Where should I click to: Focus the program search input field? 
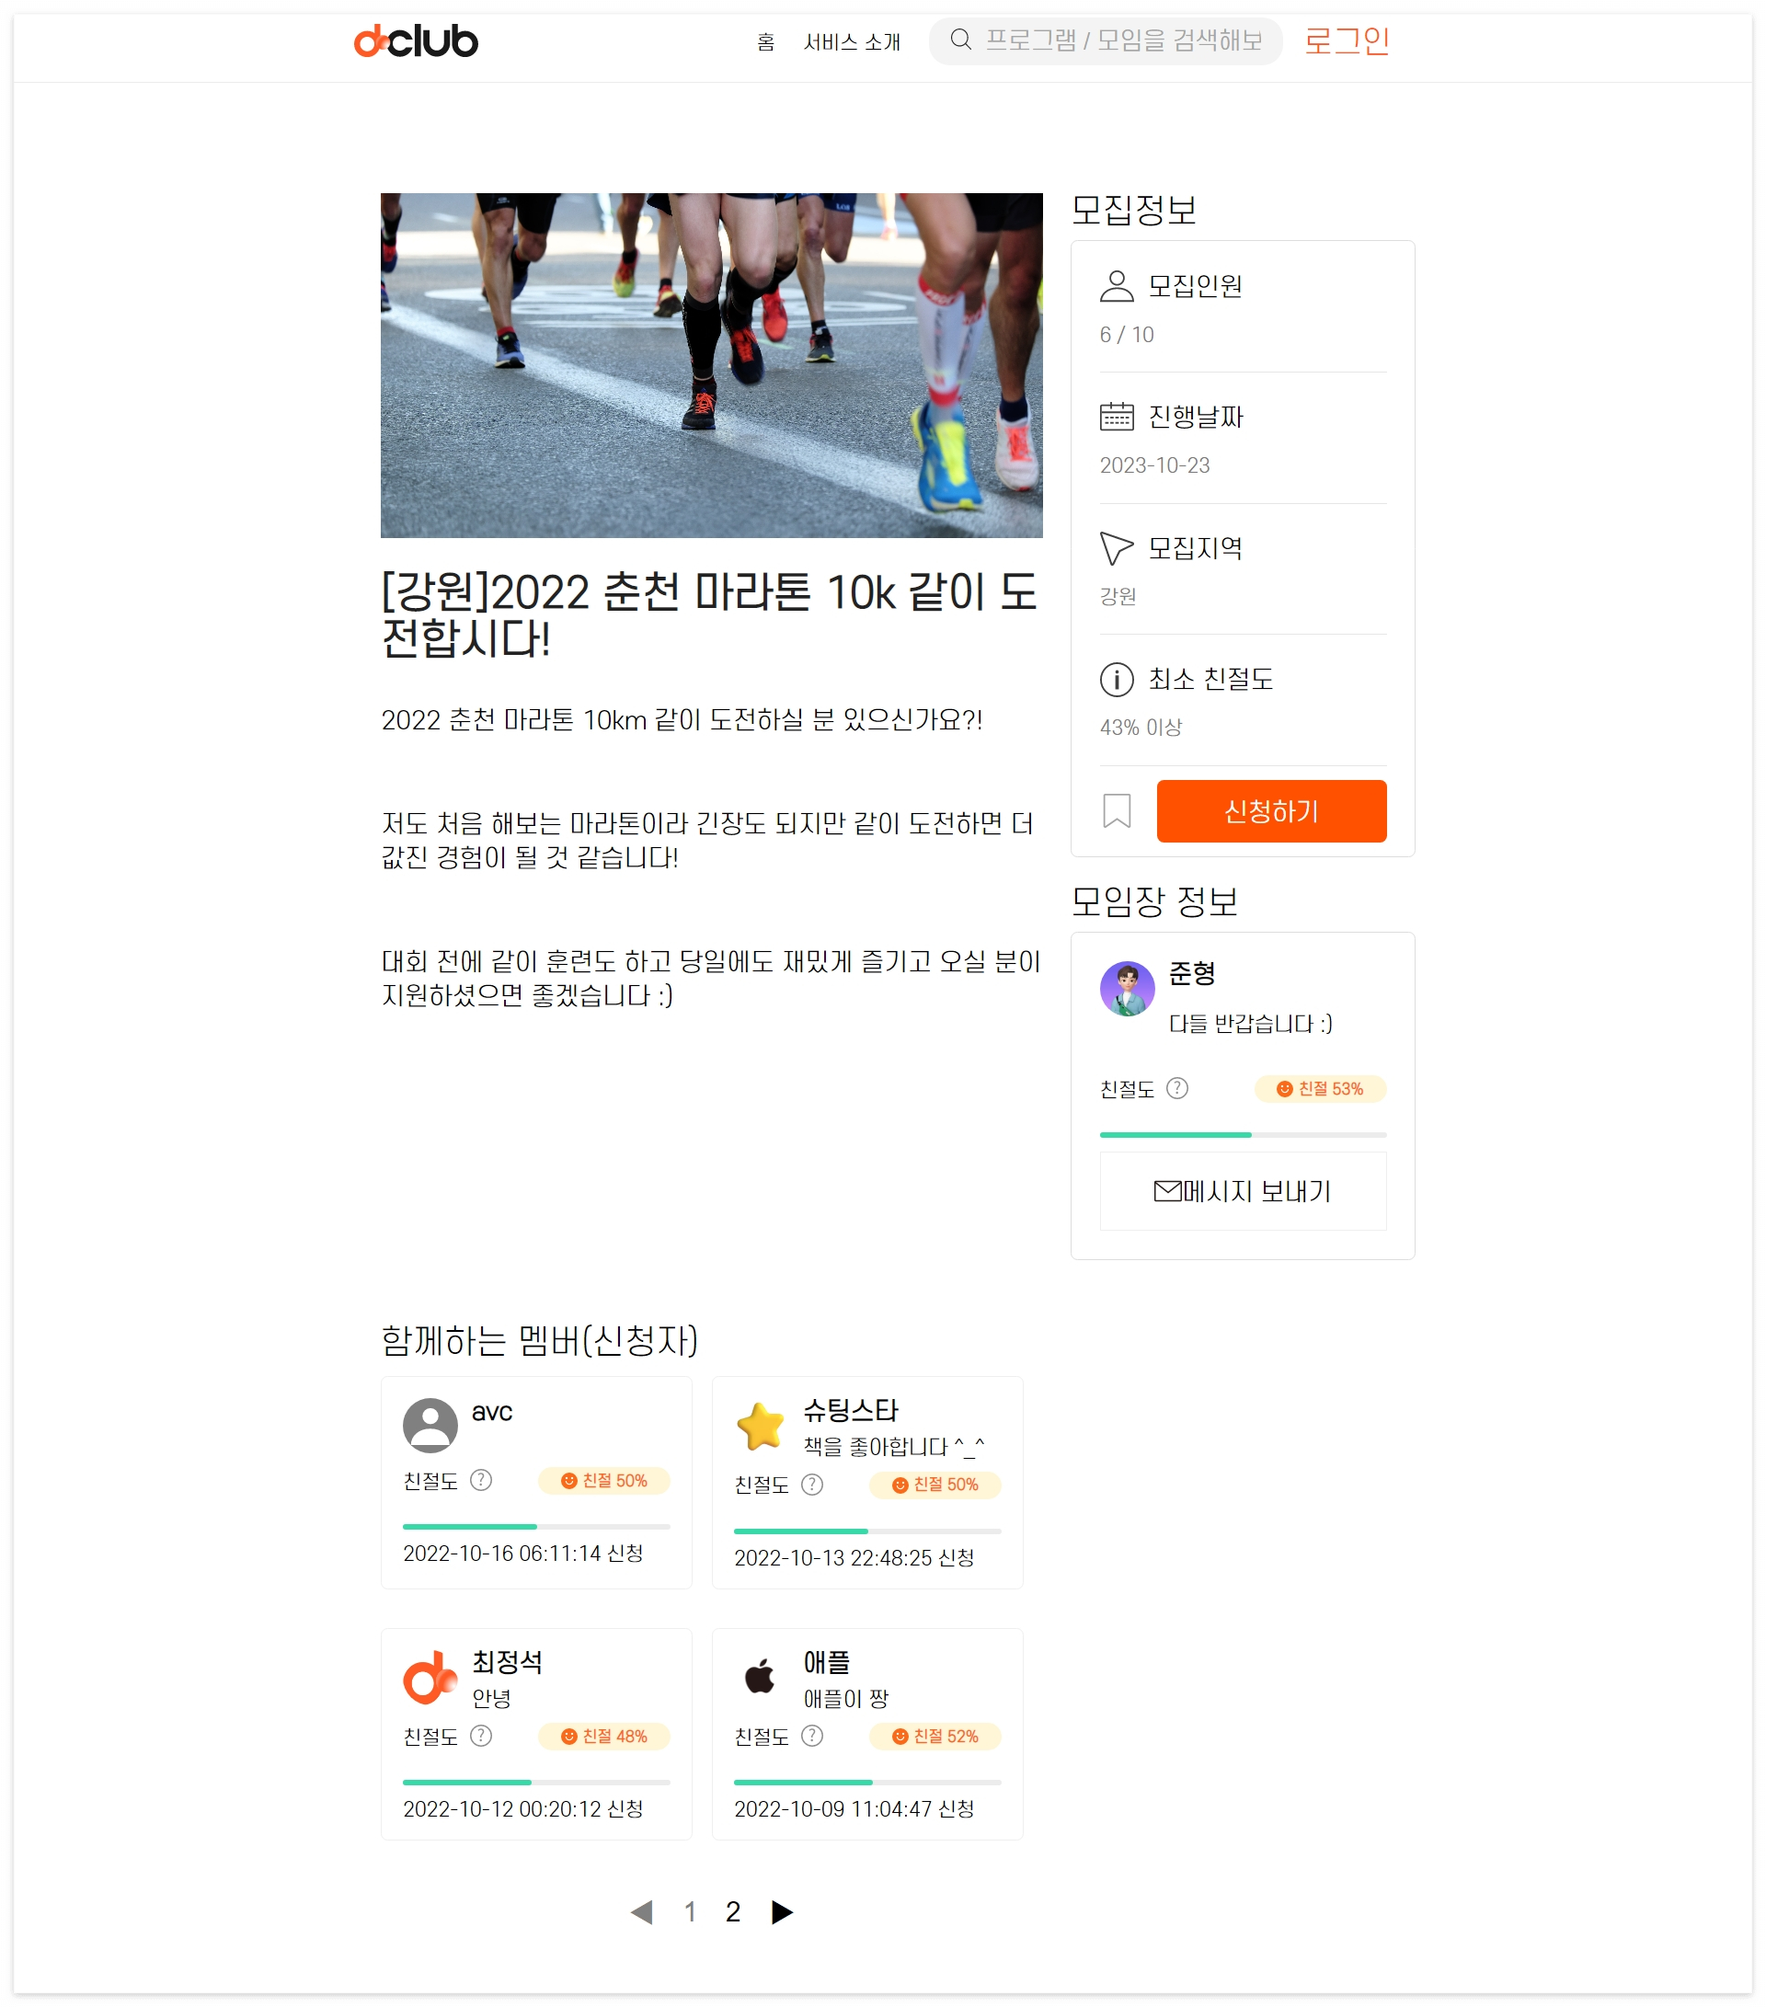pos(1122,40)
